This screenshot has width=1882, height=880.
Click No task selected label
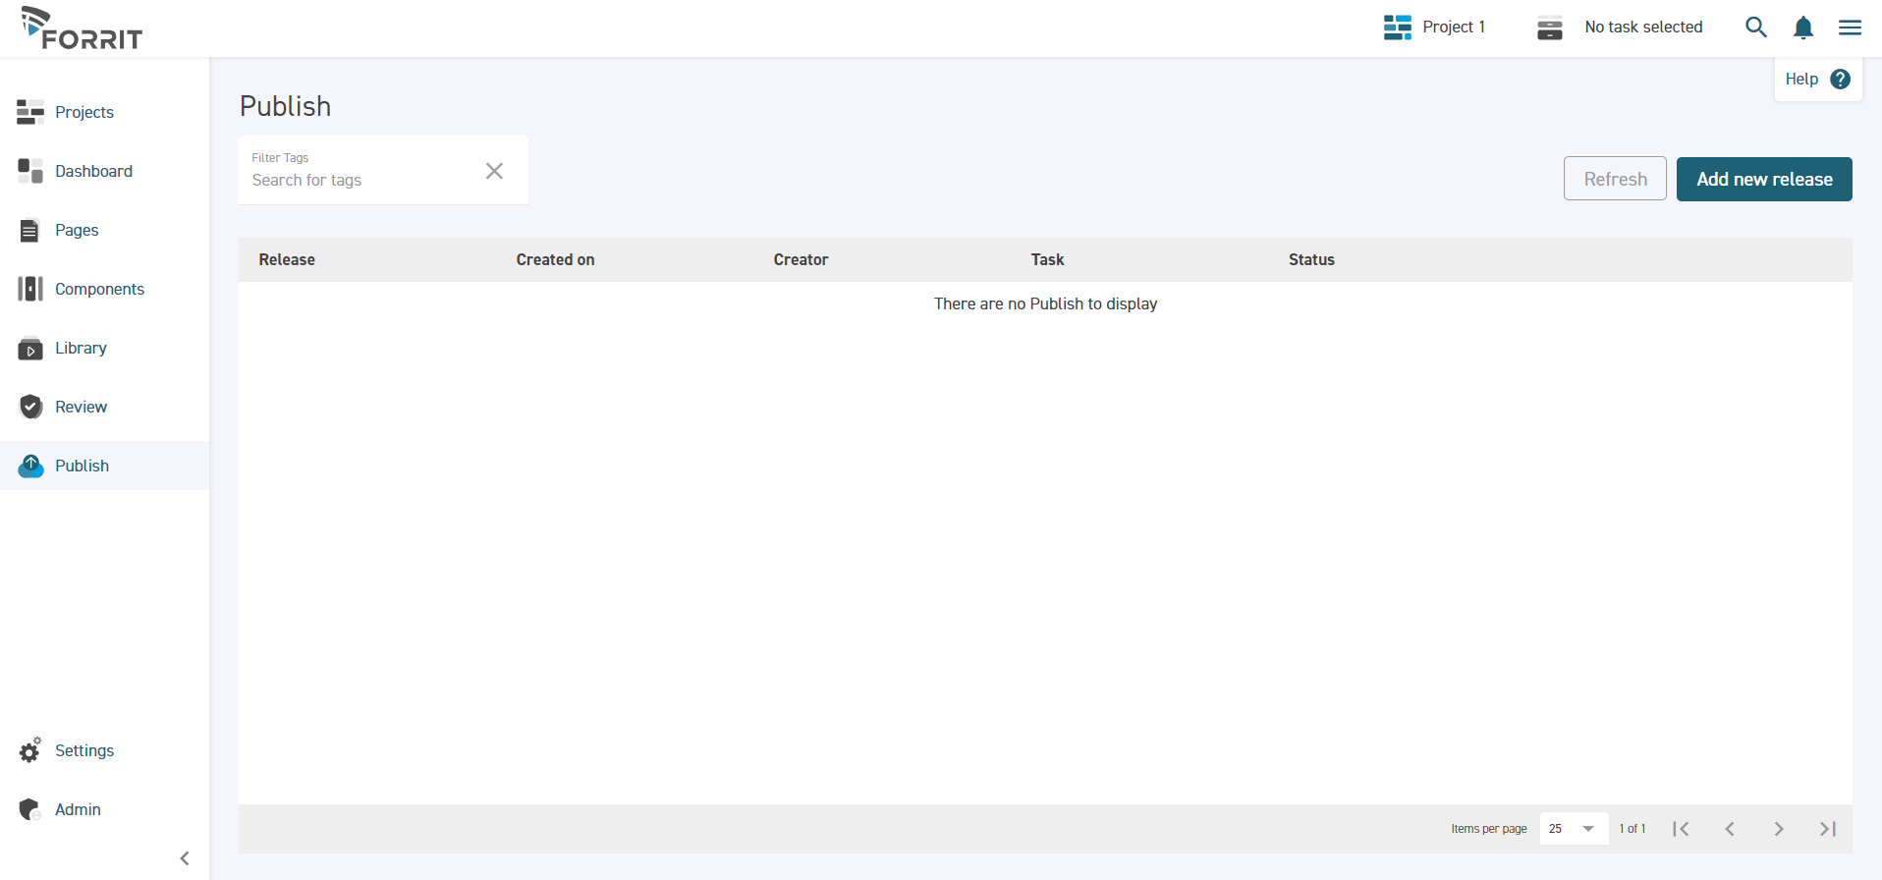pyautogui.click(x=1643, y=27)
